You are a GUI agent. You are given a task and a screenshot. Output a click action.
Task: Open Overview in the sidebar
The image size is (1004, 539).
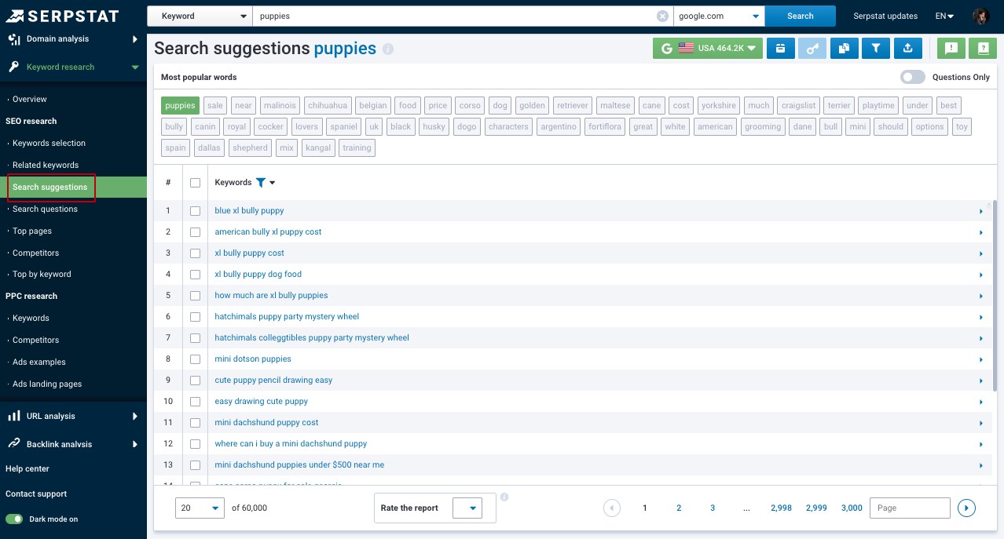point(30,99)
